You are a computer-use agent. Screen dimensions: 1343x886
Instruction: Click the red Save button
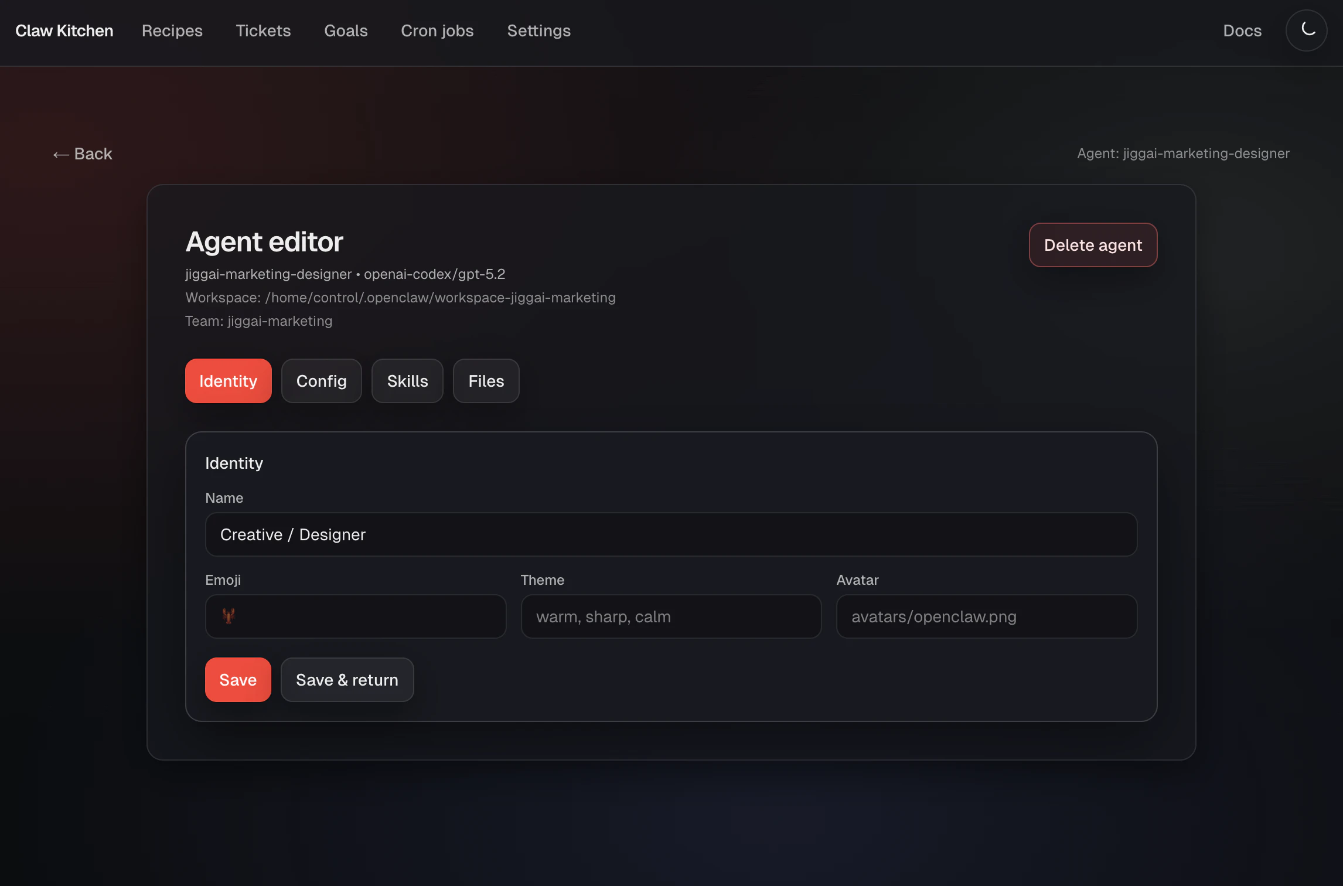(238, 680)
